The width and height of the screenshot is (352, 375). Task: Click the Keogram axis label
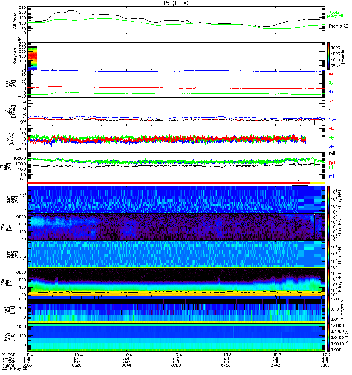point(15,56)
